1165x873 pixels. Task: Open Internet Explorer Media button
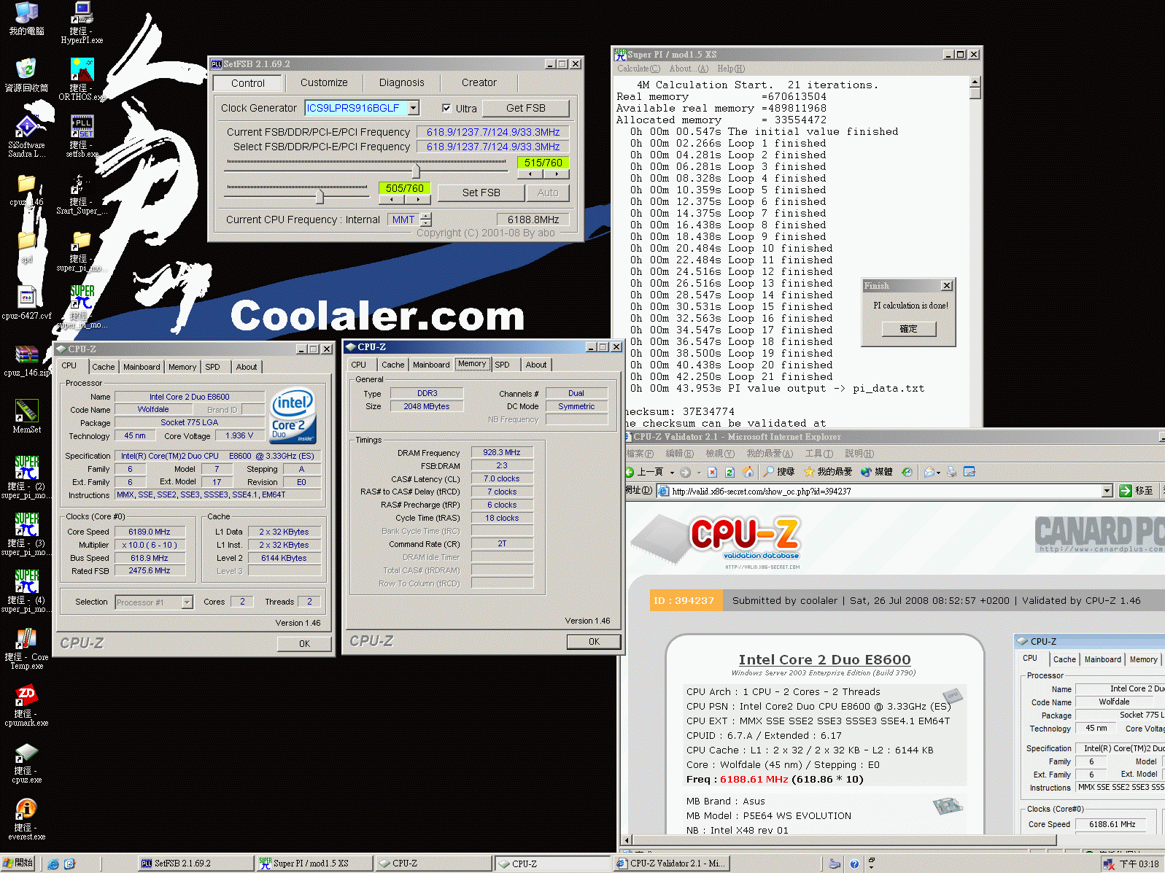(877, 472)
